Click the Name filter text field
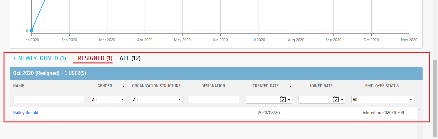438x139 pixels. (x=48, y=99)
